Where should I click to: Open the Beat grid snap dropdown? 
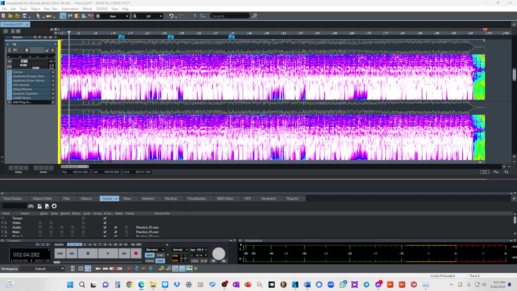[127, 16]
